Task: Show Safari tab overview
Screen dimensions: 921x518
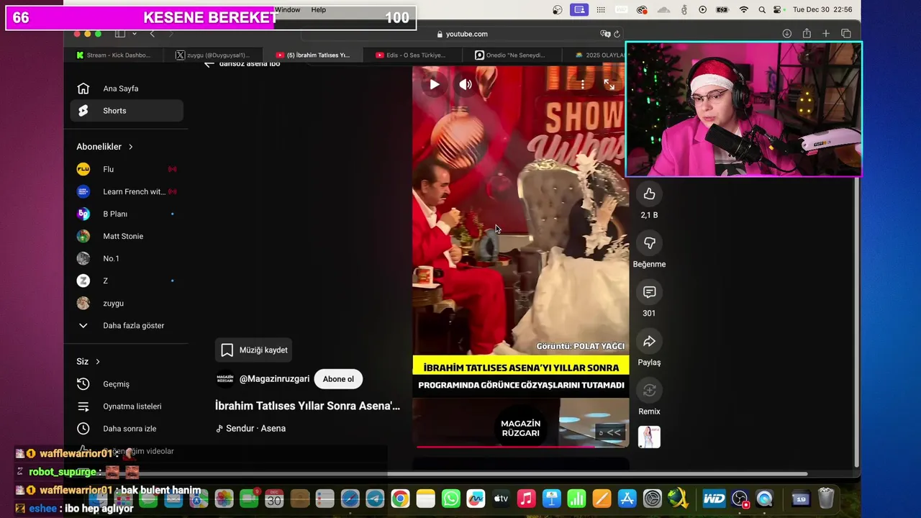Action: pyautogui.click(x=846, y=34)
